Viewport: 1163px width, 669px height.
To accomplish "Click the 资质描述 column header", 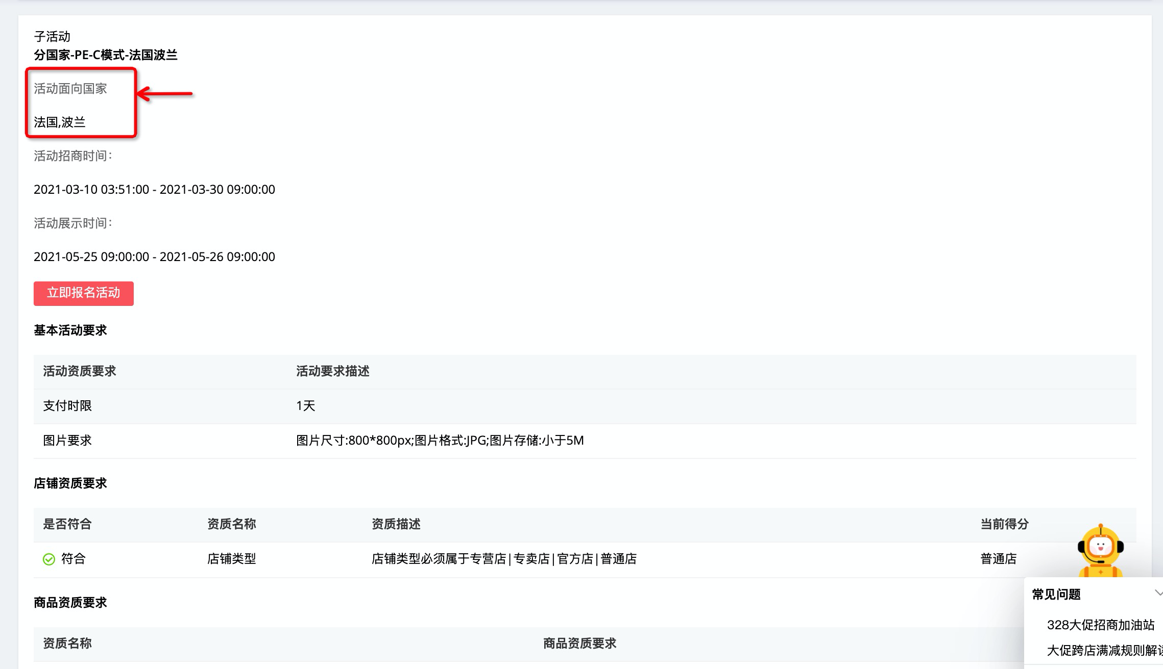I will coord(396,524).
